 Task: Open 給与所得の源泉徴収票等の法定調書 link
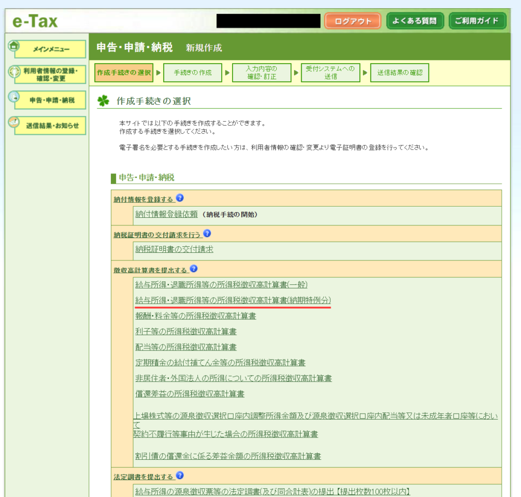coord(273,492)
